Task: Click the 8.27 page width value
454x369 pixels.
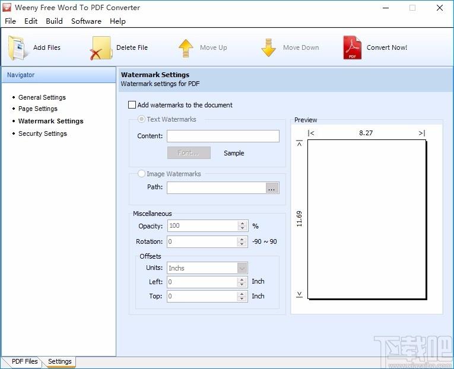Action: click(366, 133)
